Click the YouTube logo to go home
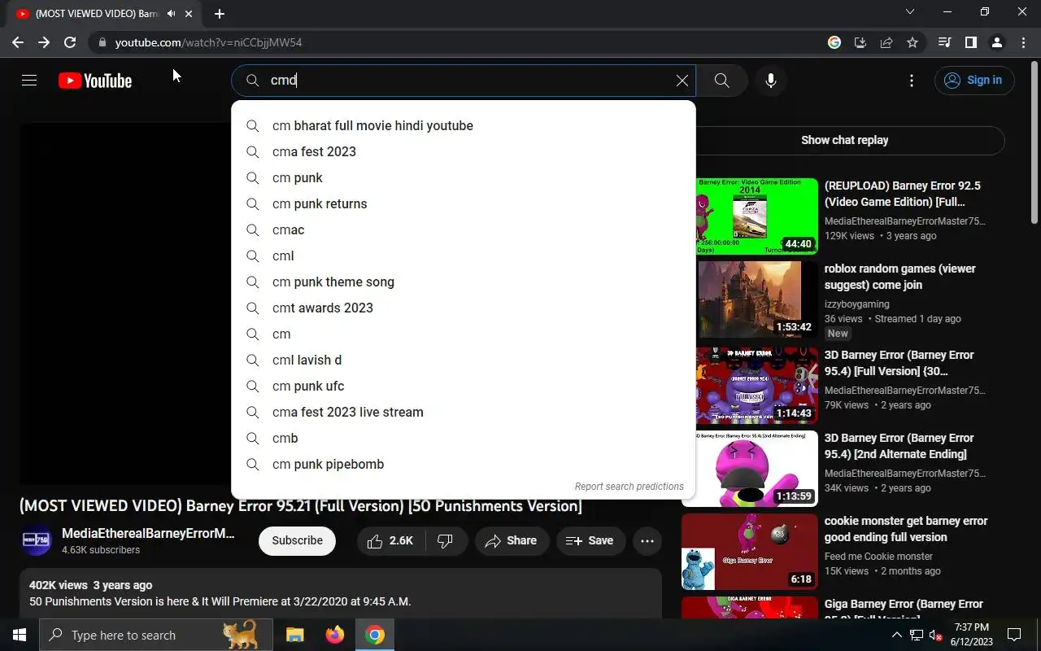Viewport: 1041px width, 651px height. pyautogui.click(x=95, y=81)
